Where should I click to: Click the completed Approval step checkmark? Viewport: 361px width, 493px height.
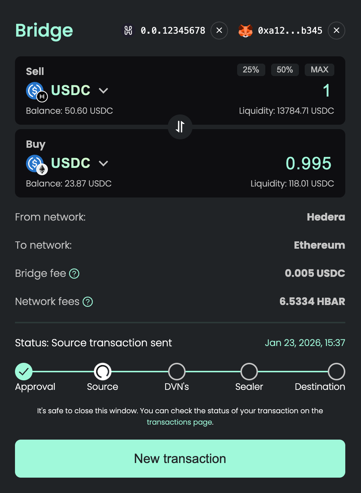pos(24,372)
